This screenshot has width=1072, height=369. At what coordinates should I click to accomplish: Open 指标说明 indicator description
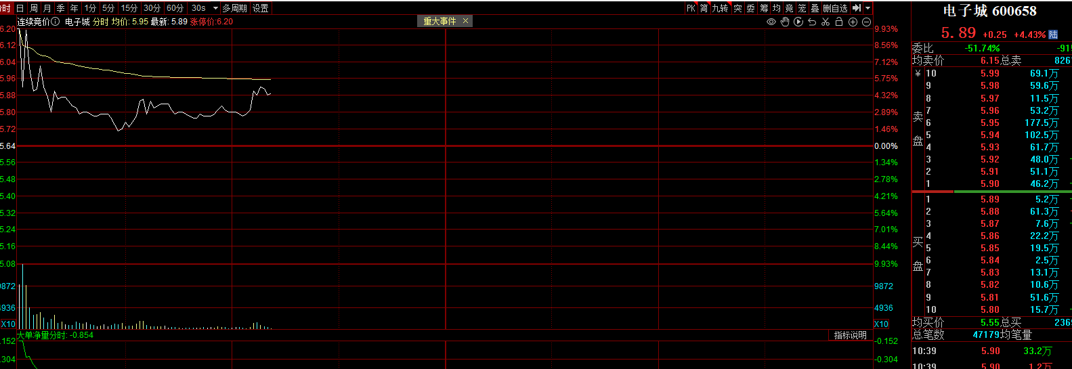tap(850, 335)
